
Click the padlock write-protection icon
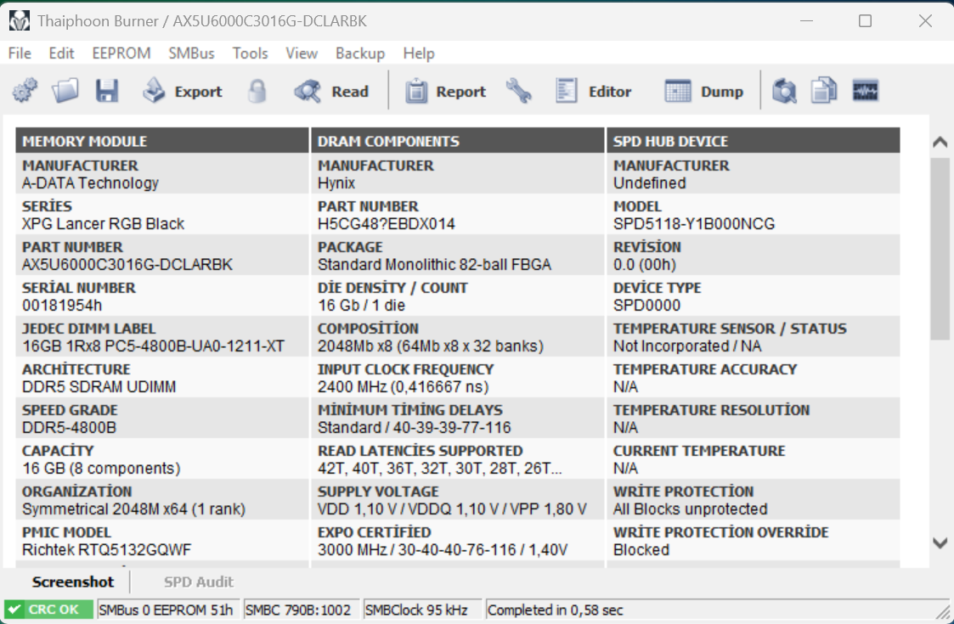257,91
